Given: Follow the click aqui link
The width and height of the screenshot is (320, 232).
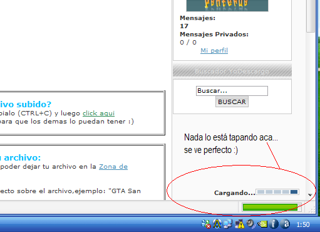Looking at the screenshot, I should click(x=98, y=113).
